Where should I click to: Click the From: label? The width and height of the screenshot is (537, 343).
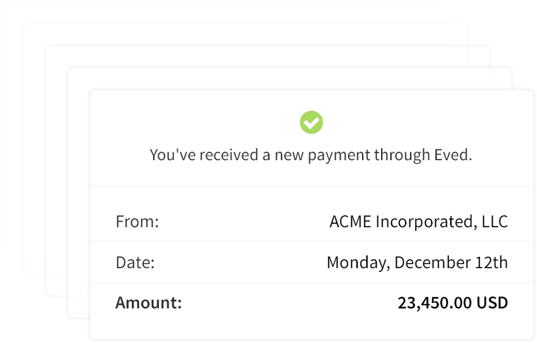click(138, 222)
